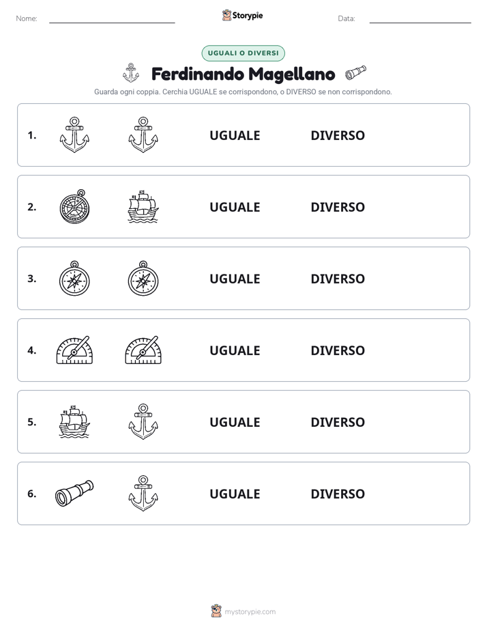Click the first anchor in row 1

(x=74, y=135)
